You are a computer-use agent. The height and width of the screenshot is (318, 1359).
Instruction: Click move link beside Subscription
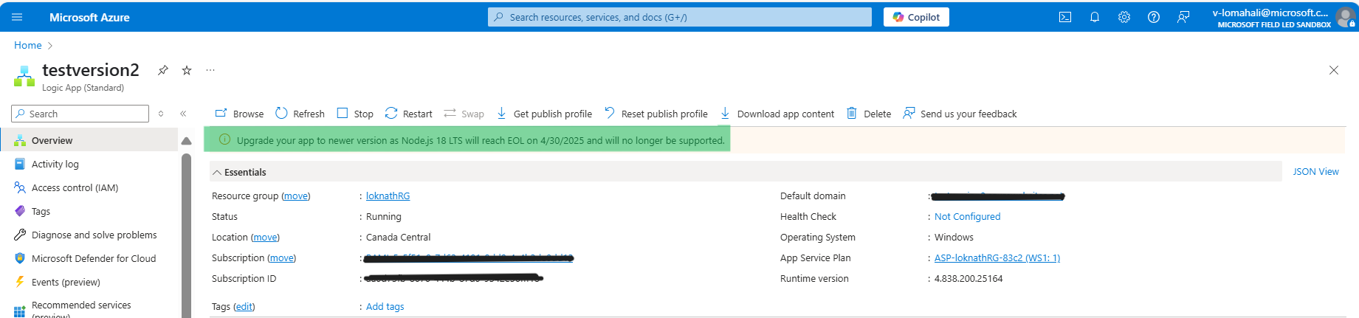[x=281, y=257]
